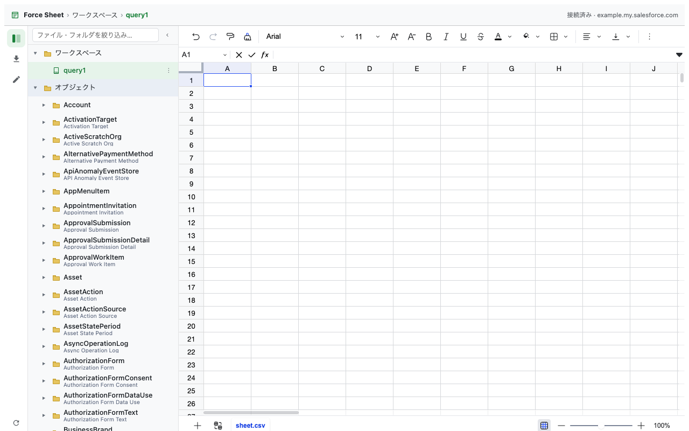Add a new sheet with plus button
Viewport: 689px width, 431px height.
(198, 426)
